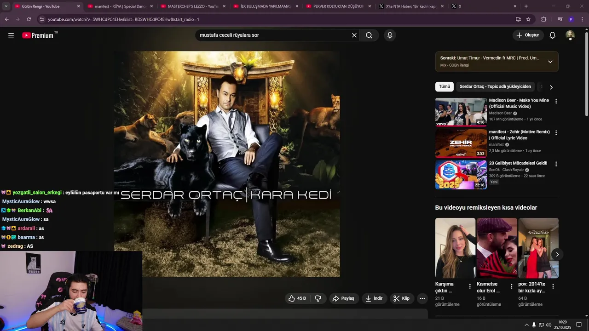
Task: Open Chrome profile avatar
Action: (571, 19)
